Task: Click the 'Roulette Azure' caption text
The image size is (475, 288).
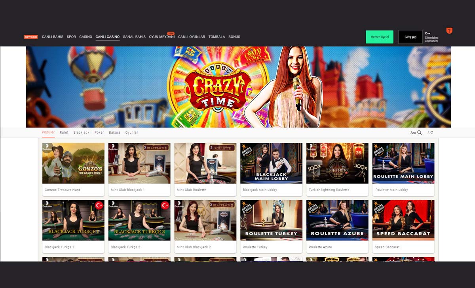Action: pyautogui.click(x=320, y=247)
